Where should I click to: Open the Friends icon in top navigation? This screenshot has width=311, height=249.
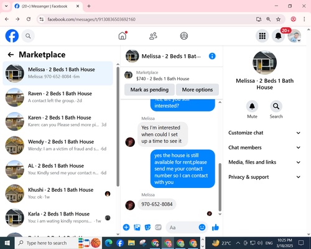tap(153, 36)
